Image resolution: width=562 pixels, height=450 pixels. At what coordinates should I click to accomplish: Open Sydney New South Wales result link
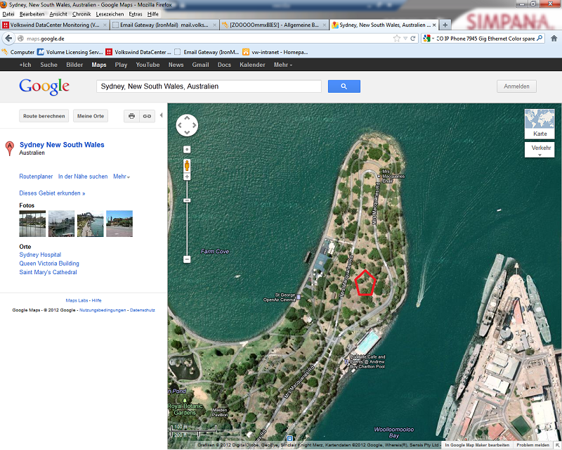pyautogui.click(x=62, y=145)
